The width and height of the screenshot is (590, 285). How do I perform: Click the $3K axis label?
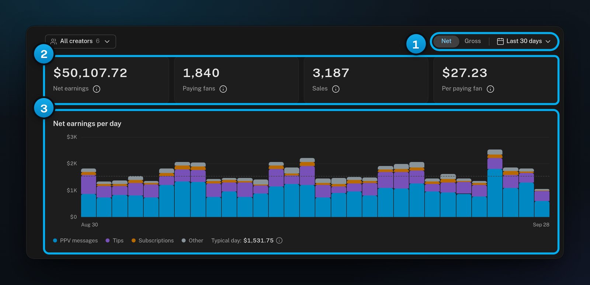pos(72,137)
